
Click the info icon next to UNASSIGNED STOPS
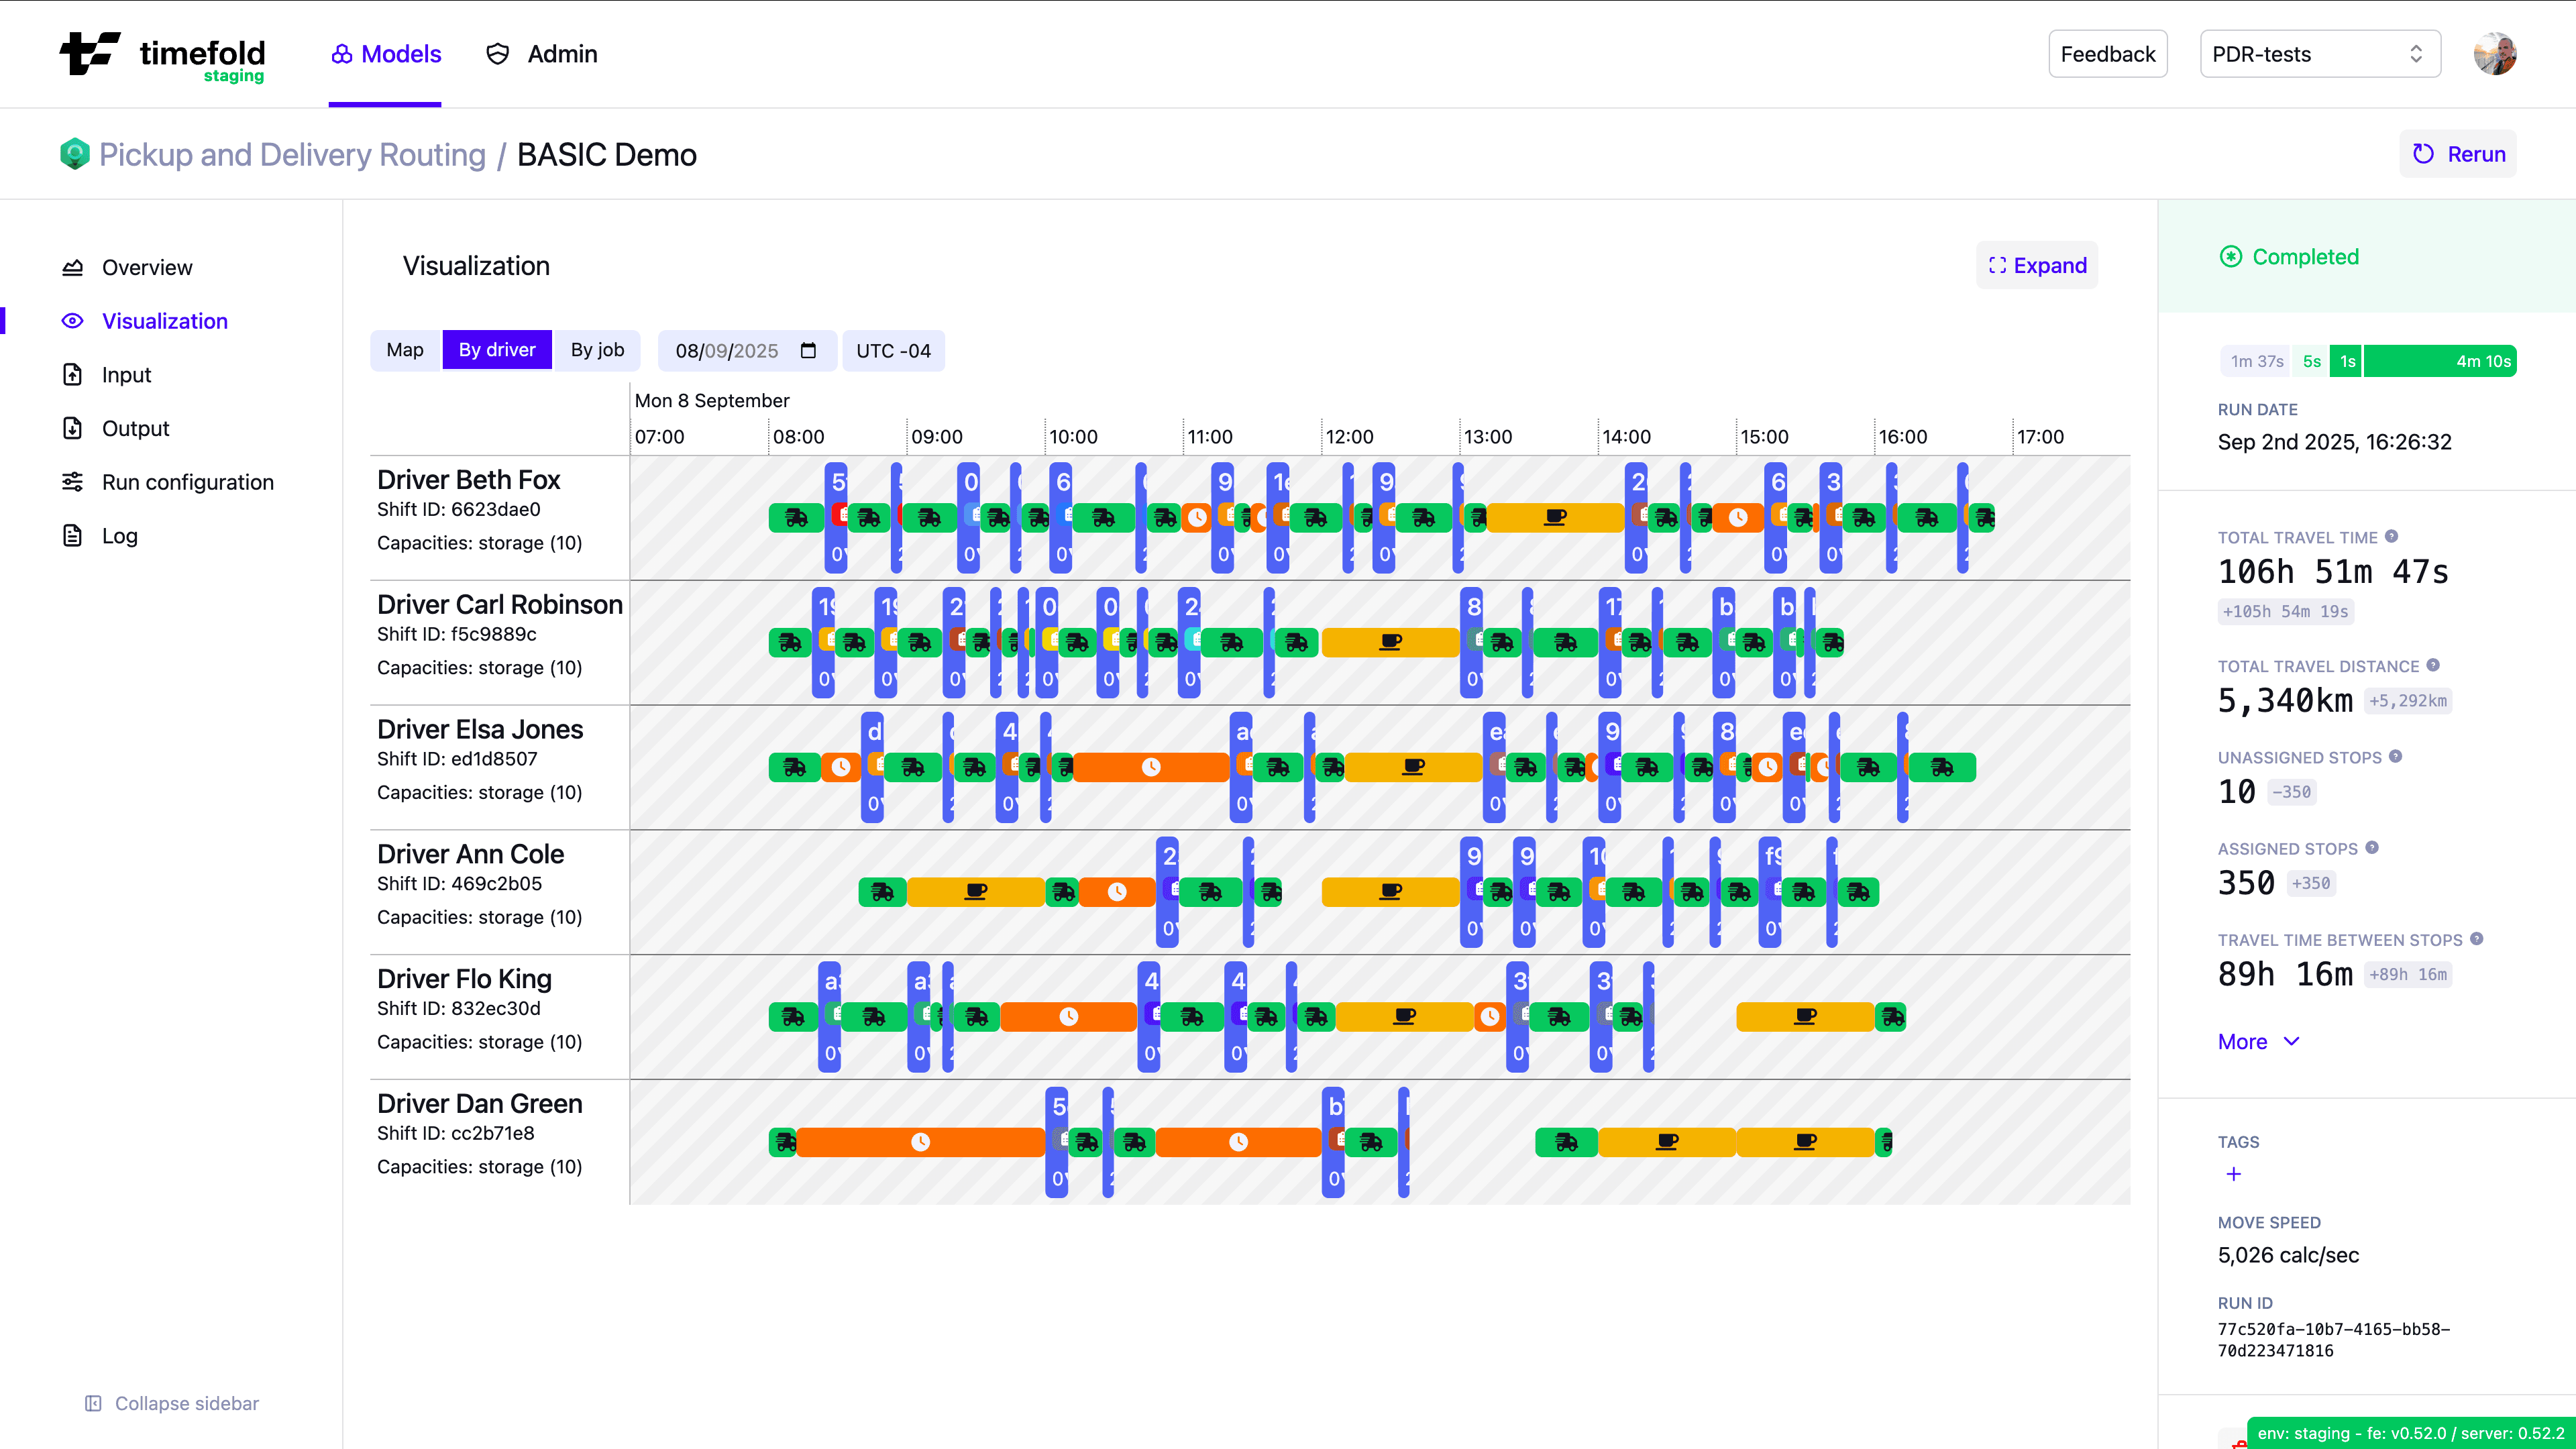click(2395, 757)
